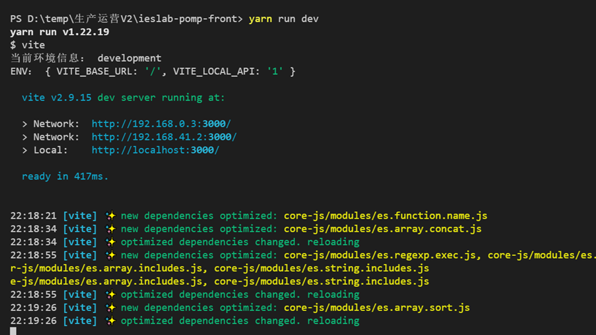Viewport: 596px width, 335px height.
Task: Click 'vite v2.9.15 dev server running at:' text
Action: pyautogui.click(x=123, y=98)
